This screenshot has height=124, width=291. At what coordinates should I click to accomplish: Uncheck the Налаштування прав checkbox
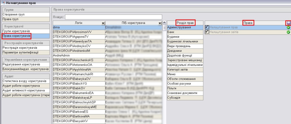(x=207, y=27)
